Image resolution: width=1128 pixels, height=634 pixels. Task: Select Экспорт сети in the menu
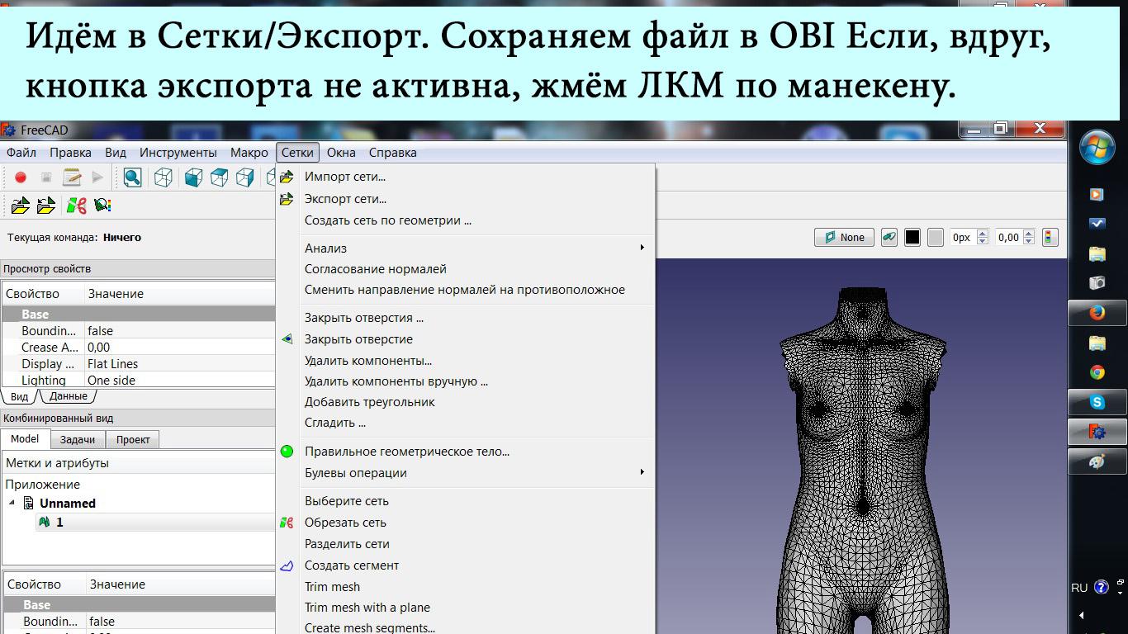(345, 199)
